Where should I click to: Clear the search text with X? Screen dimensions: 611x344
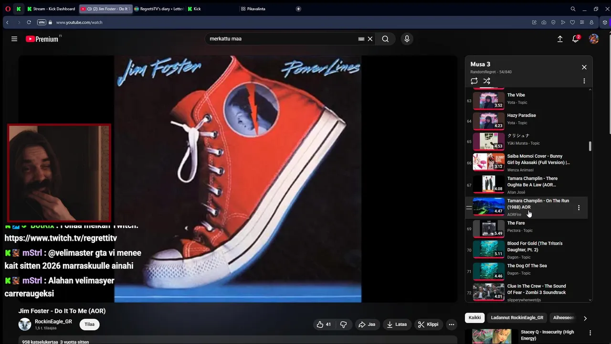(370, 39)
